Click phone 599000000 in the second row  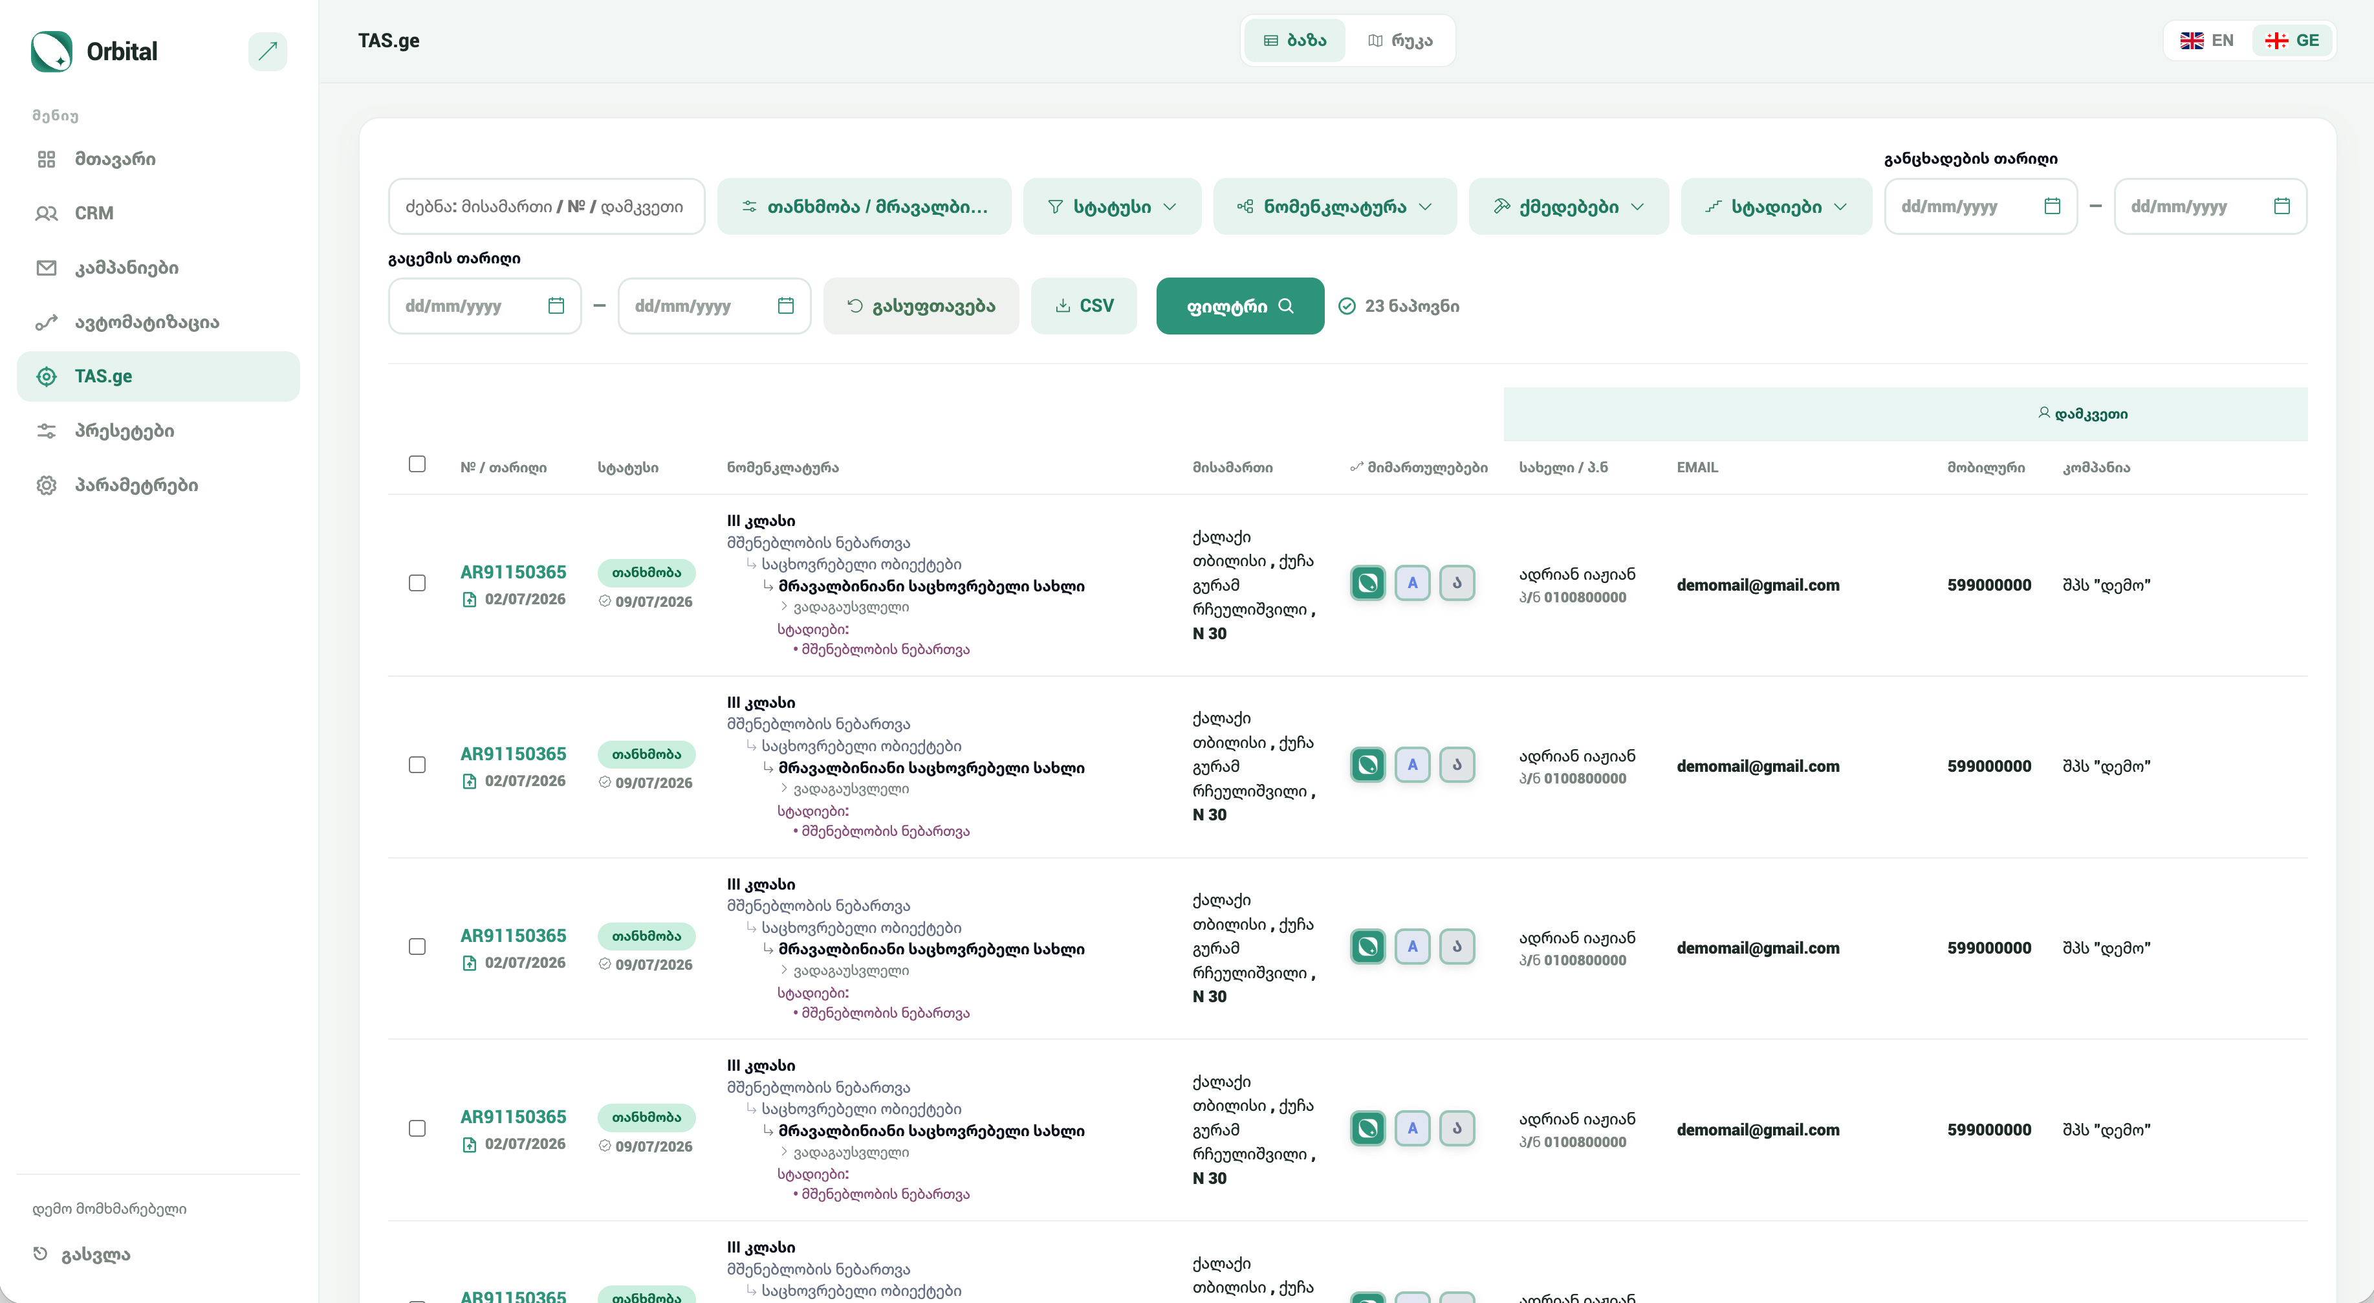click(1988, 767)
